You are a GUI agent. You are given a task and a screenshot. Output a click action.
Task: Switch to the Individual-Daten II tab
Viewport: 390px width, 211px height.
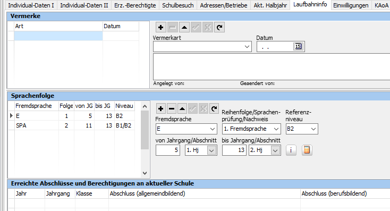coord(84,5)
